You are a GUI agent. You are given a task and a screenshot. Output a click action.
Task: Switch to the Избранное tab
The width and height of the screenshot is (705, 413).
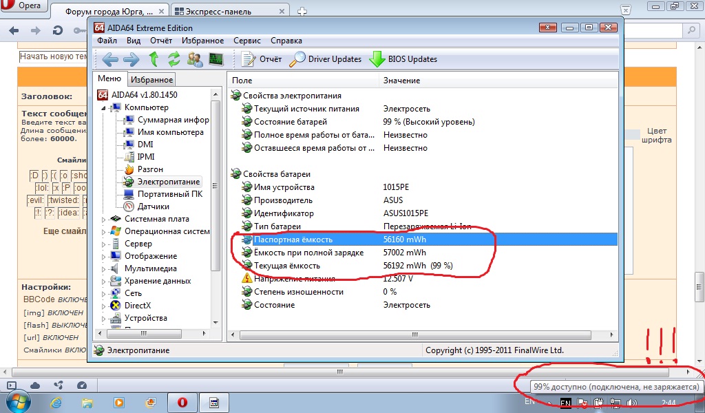(x=152, y=80)
